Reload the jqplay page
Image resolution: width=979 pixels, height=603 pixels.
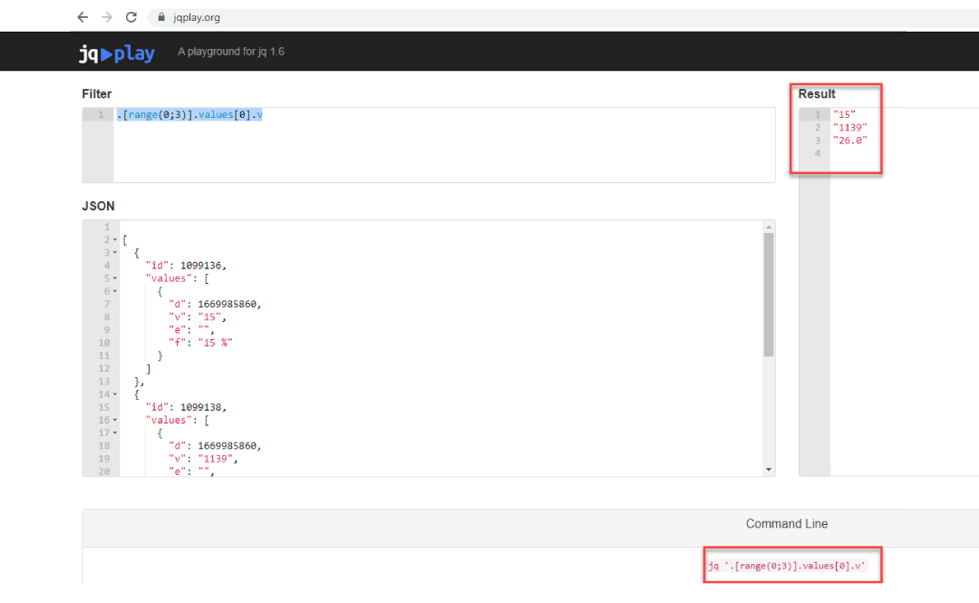131,17
